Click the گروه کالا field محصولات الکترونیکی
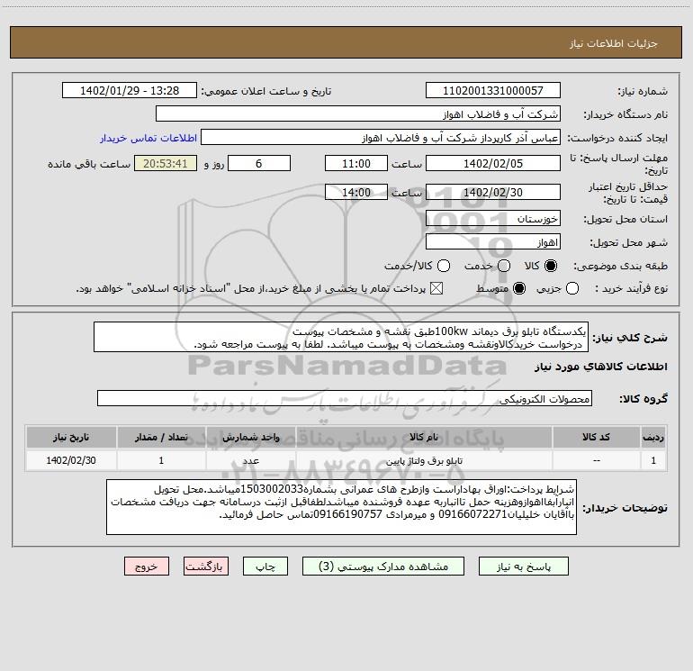This screenshot has height=671, width=693. tap(345, 398)
